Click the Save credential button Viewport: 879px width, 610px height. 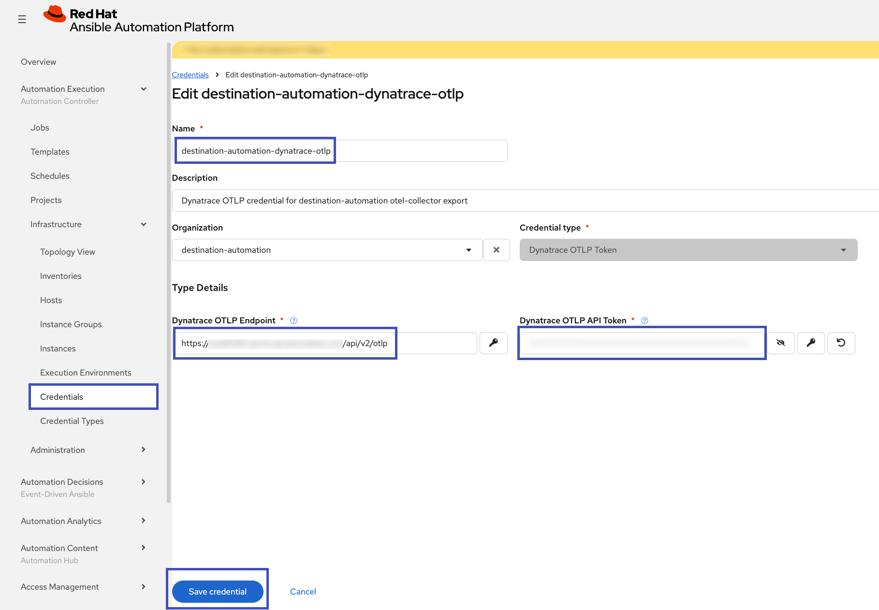tap(217, 591)
